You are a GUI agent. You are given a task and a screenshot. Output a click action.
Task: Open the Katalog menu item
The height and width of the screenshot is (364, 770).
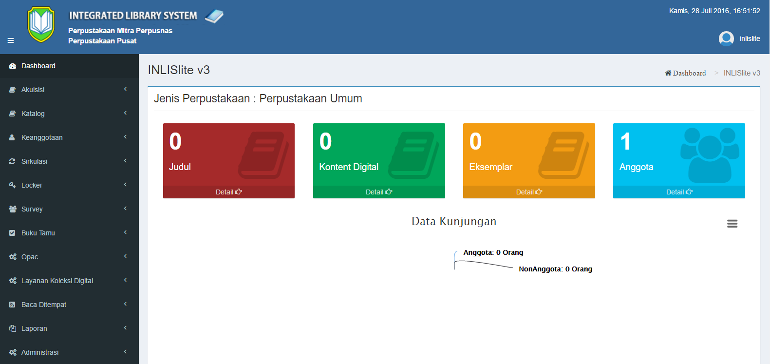pyautogui.click(x=69, y=114)
